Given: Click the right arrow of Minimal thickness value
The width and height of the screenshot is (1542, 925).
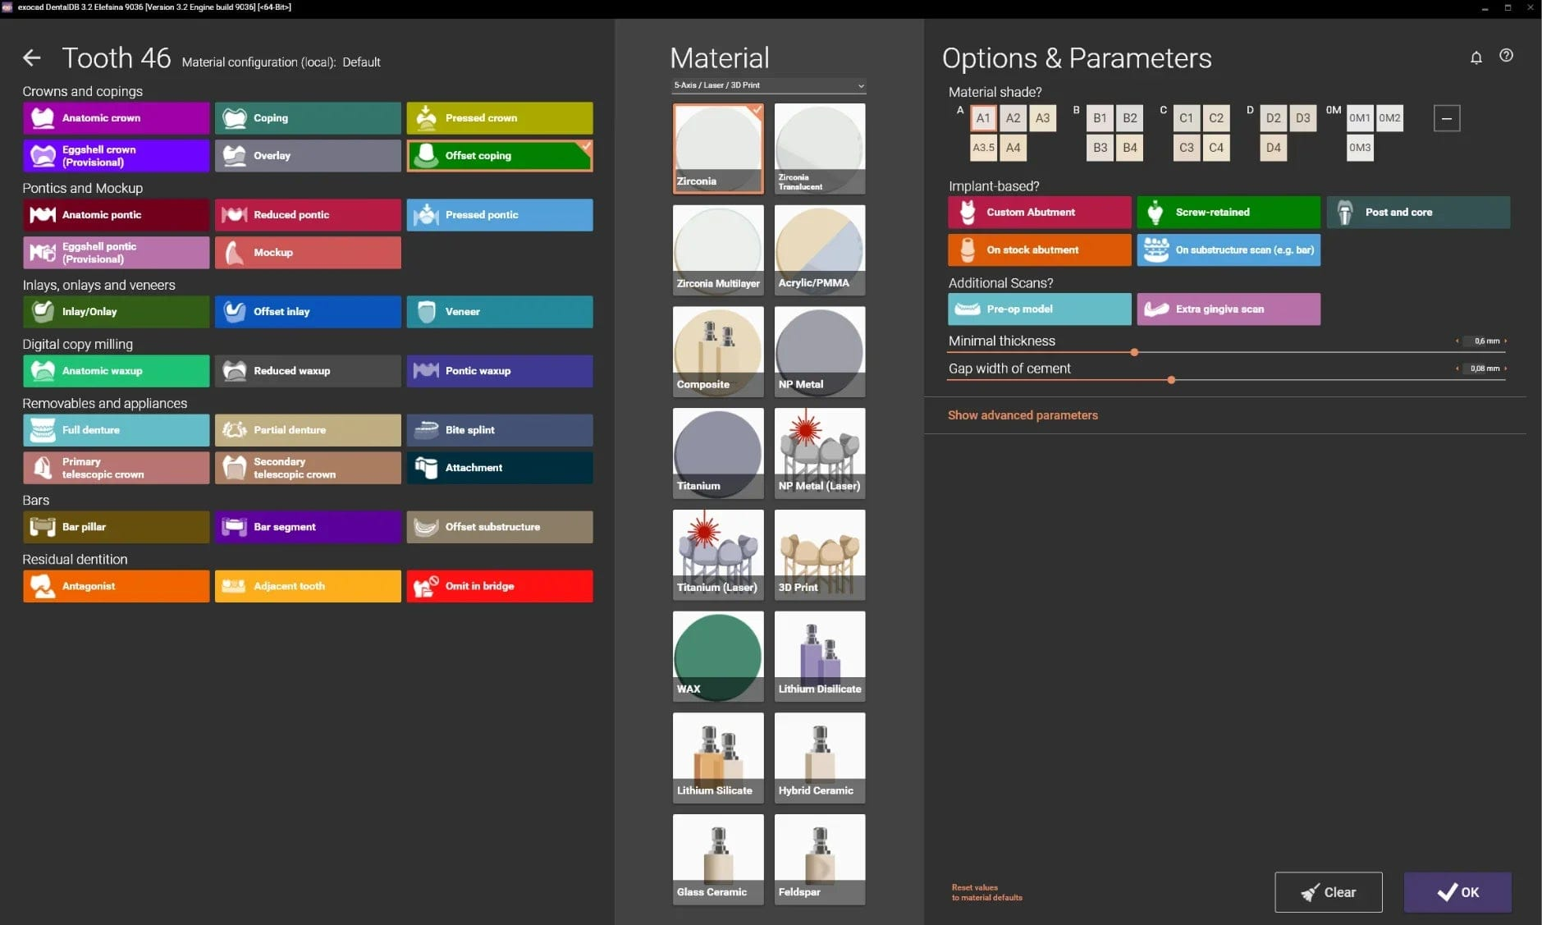Looking at the screenshot, I should [1505, 341].
